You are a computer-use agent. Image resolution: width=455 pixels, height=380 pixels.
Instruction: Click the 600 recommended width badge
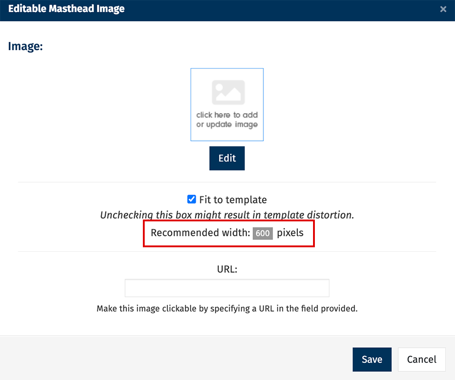[263, 233]
